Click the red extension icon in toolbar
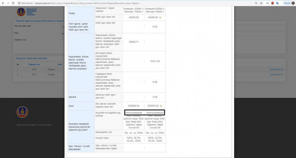Image resolution: width=296 pixels, height=158 pixels. pyautogui.click(x=272, y=3)
